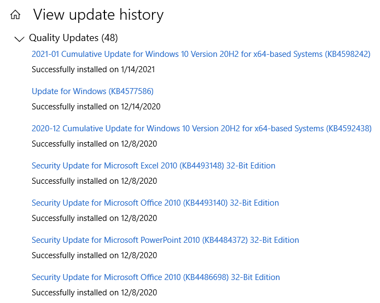Open Office 2010 (KB4493140) security update link

coord(155,203)
